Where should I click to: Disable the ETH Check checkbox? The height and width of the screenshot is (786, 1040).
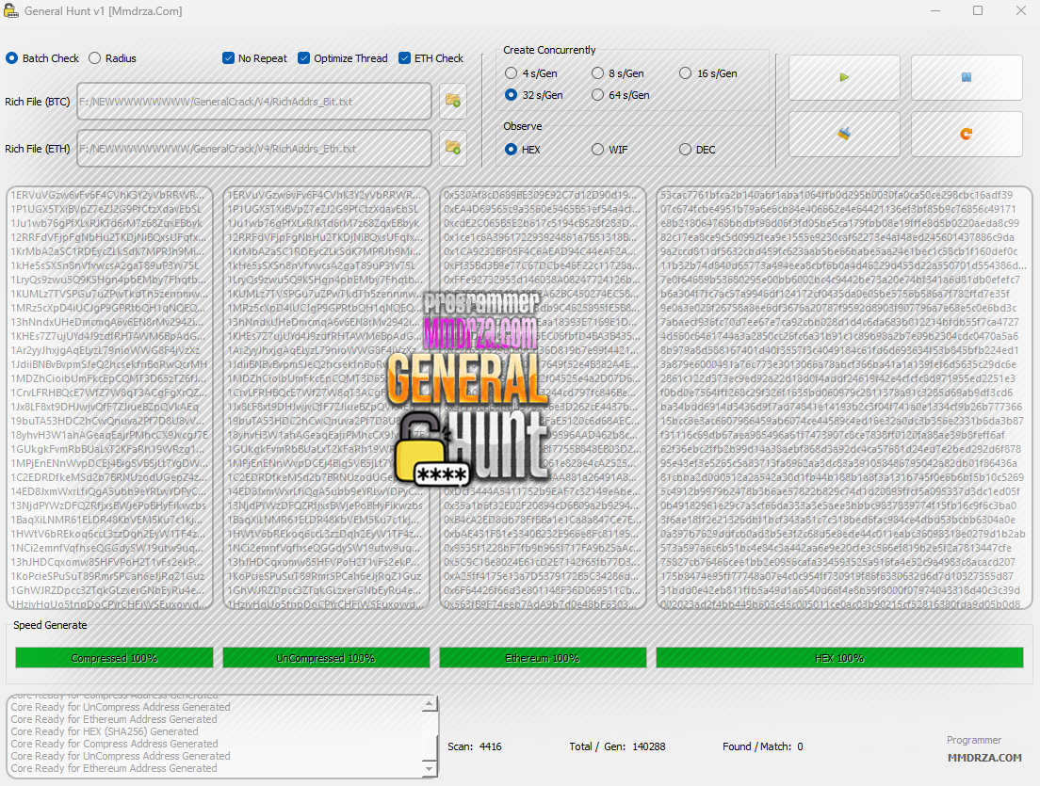pyautogui.click(x=431, y=58)
